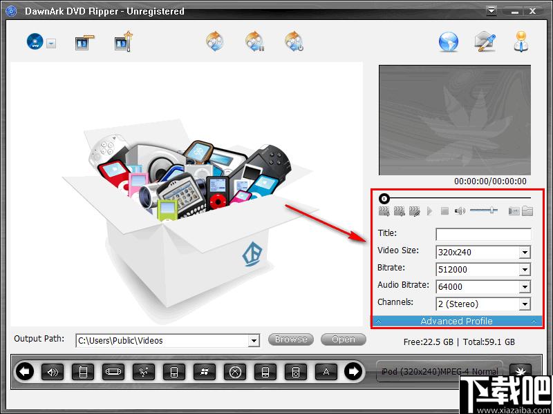Open the dropdown arrow beside the DVD icon
This screenshot has height=414, width=553.
click(52, 43)
